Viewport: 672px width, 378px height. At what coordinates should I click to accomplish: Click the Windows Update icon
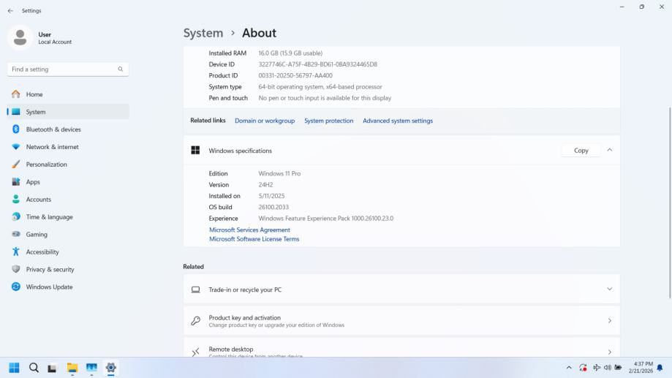point(16,287)
